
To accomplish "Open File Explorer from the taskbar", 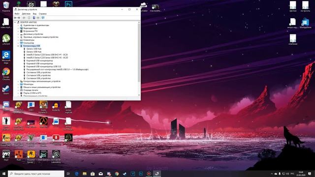I will point(85,174).
